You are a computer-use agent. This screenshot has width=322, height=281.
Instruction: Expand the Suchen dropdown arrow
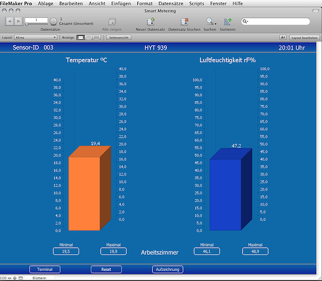pos(216,24)
